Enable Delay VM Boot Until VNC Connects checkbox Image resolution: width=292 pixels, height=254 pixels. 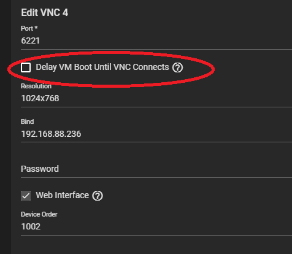(26, 67)
